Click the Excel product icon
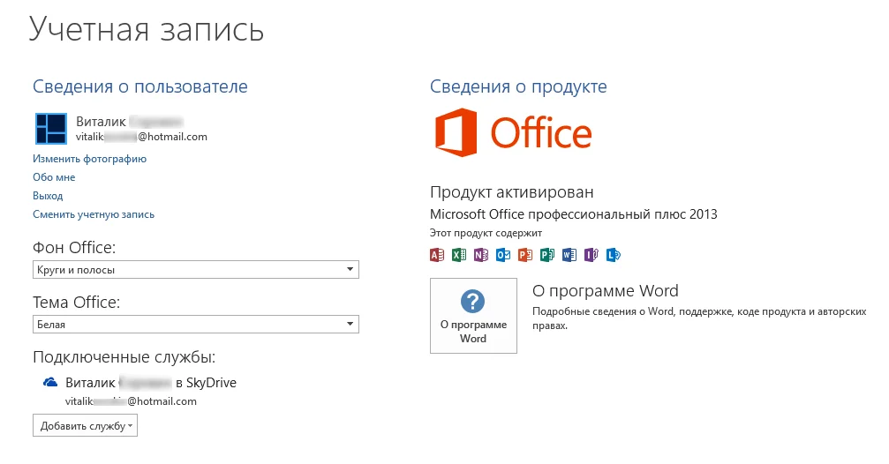Screen dimensions: 889x464 tap(458, 255)
